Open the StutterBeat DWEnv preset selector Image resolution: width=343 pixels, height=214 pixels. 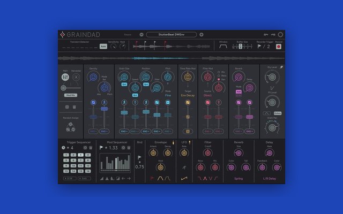coord(171,34)
